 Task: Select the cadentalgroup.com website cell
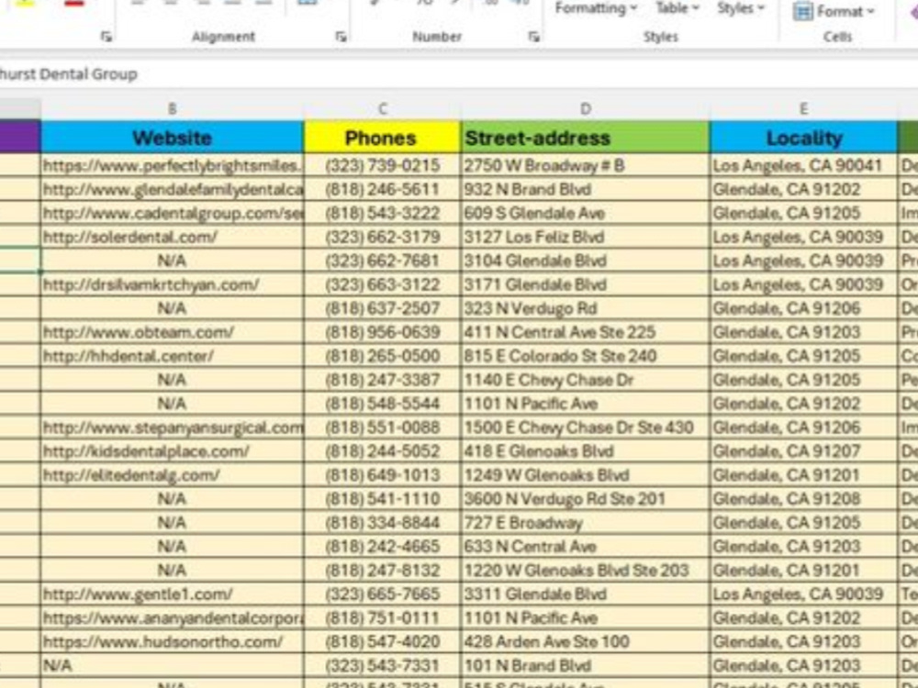[173, 214]
